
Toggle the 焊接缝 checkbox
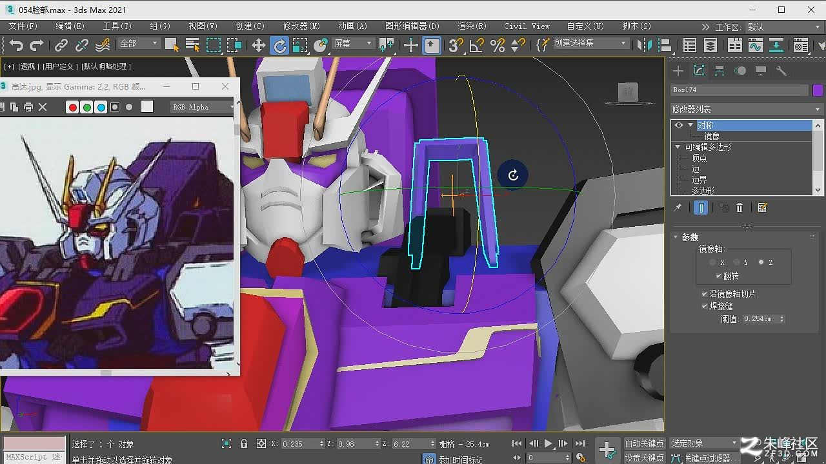click(x=705, y=306)
